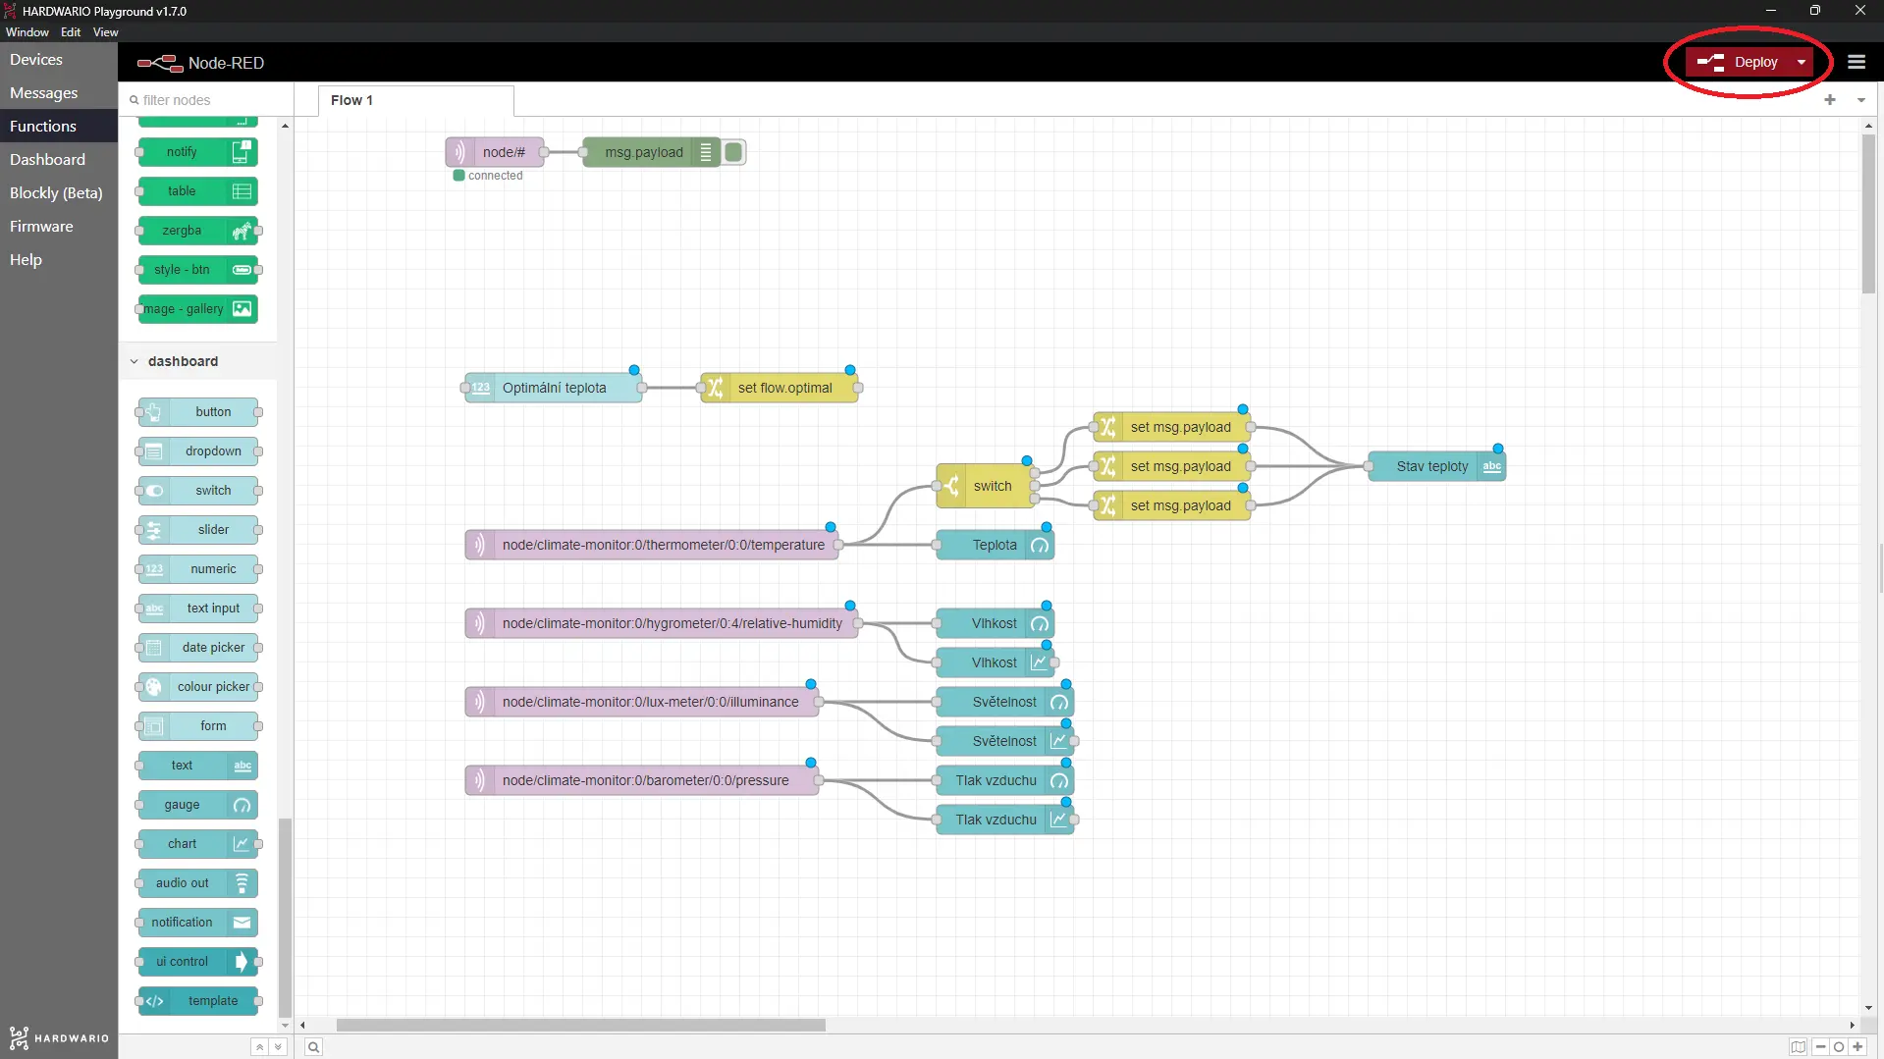This screenshot has width=1884, height=1059.
Task: Select the set flow.optimal change node
Action: tap(780, 388)
